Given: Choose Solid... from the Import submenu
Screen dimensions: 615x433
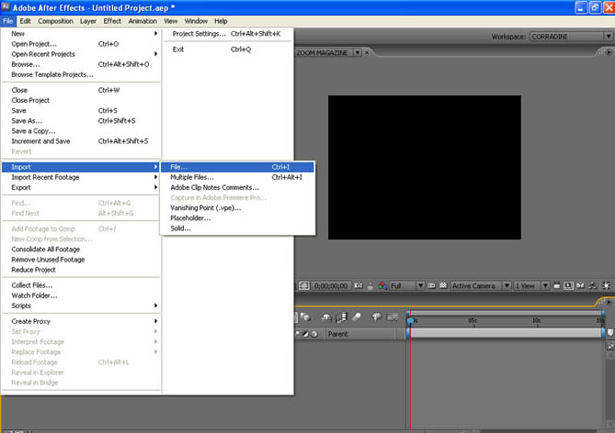Looking at the screenshot, I should pos(180,228).
